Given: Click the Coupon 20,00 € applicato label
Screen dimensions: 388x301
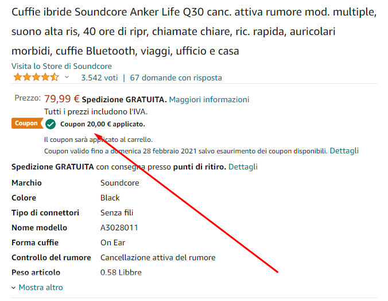Looking at the screenshot, I should click(x=103, y=124).
